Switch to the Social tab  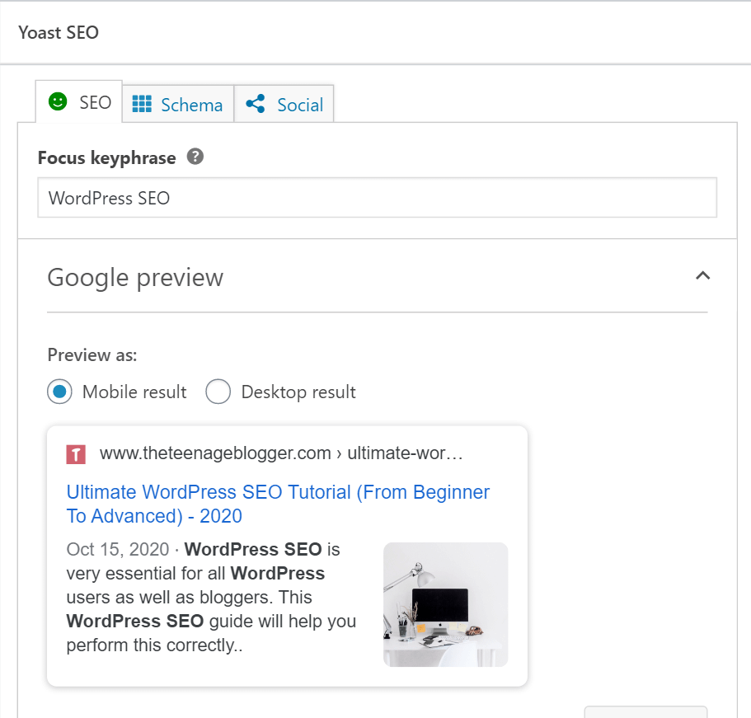284,104
